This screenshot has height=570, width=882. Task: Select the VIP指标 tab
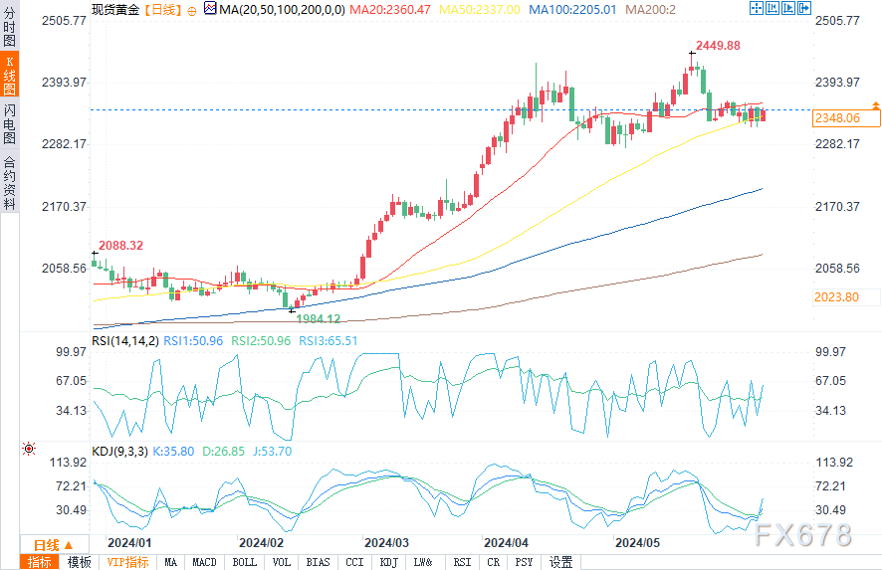coord(127,562)
